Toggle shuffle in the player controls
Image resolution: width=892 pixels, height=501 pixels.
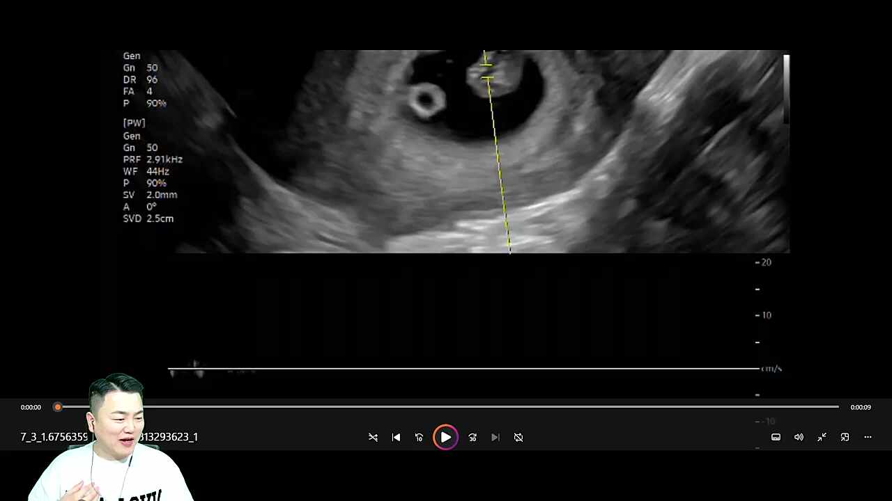[x=373, y=437]
